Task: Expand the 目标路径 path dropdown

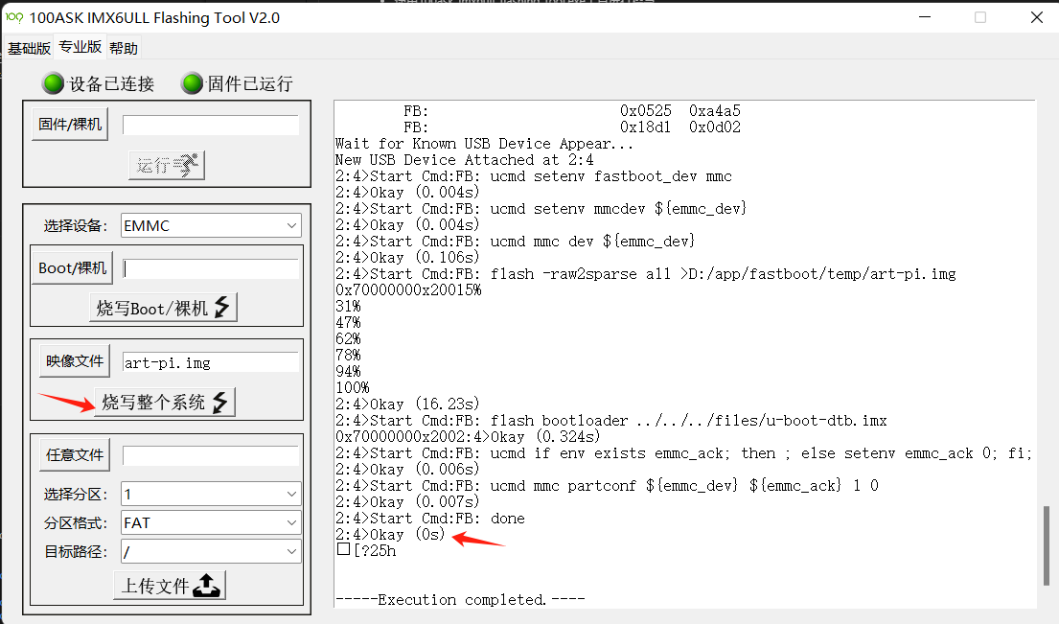Action: (291, 552)
